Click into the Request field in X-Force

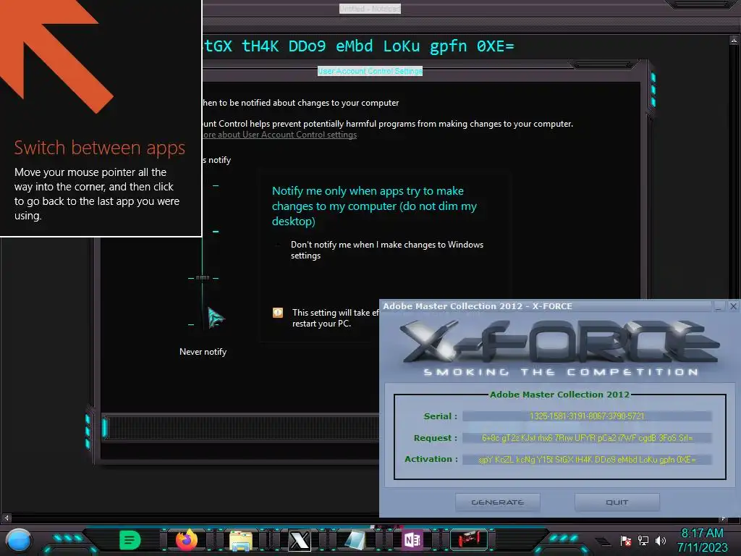tap(587, 438)
